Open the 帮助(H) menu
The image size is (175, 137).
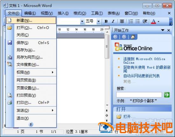pyautogui.click(x=149, y=13)
